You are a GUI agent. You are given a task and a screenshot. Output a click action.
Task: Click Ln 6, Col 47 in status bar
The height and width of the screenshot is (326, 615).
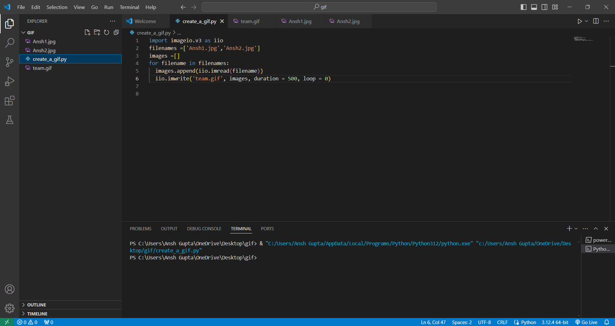click(x=433, y=322)
